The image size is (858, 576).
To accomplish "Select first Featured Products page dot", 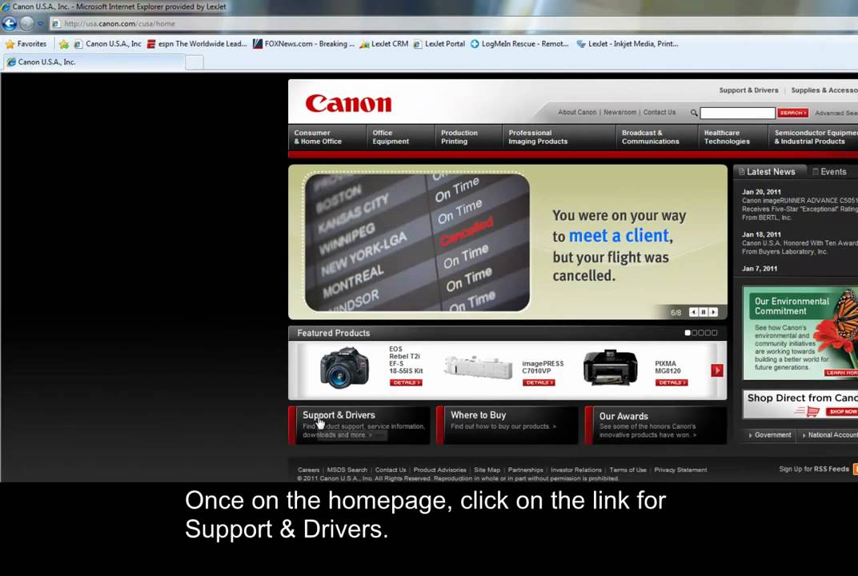I will click(688, 333).
